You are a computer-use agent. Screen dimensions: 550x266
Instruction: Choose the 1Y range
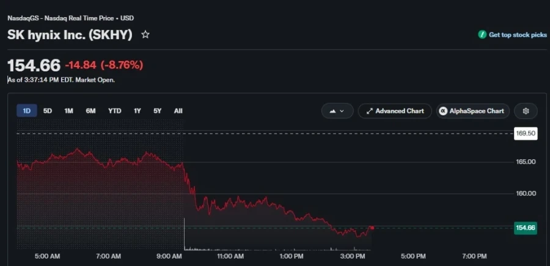137,111
